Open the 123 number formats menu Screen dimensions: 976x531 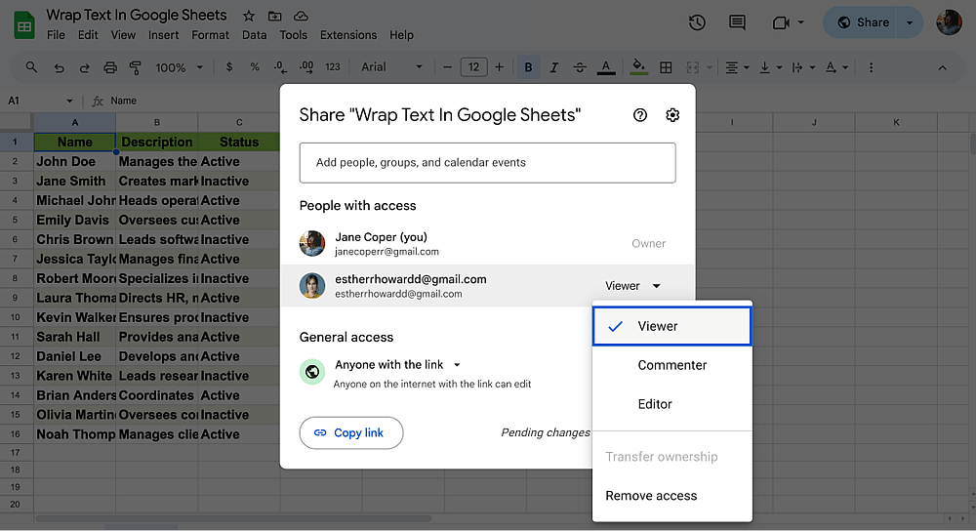[333, 67]
